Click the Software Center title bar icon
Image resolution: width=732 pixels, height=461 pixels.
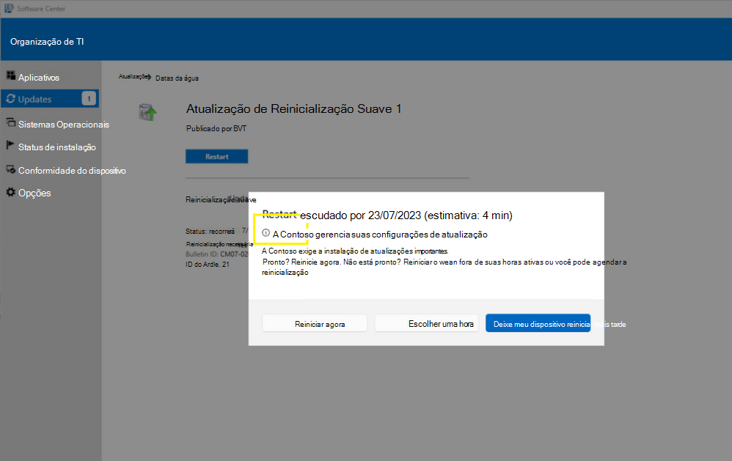pyautogui.click(x=9, y=8)
